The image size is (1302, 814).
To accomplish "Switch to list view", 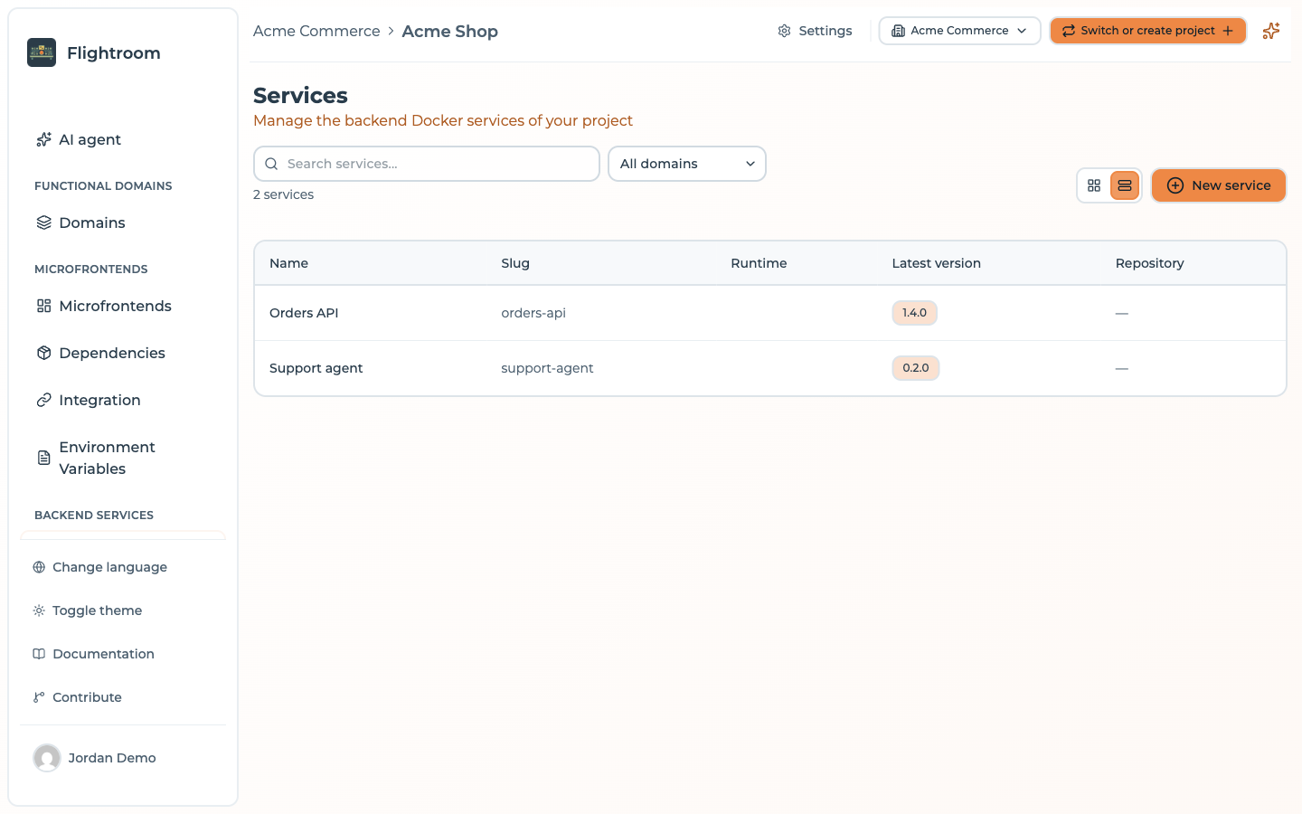I will [1125, 185].
